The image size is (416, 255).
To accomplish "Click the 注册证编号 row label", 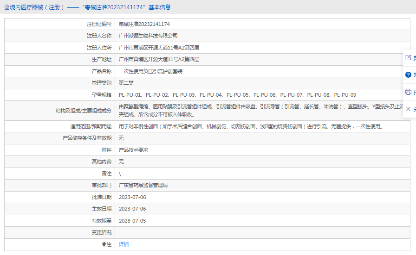I will coord(99,24).
